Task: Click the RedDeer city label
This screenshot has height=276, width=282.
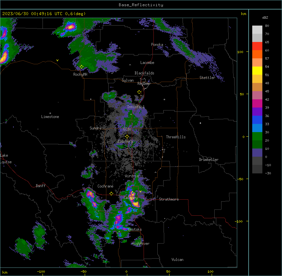Action: tap(144, 84)
